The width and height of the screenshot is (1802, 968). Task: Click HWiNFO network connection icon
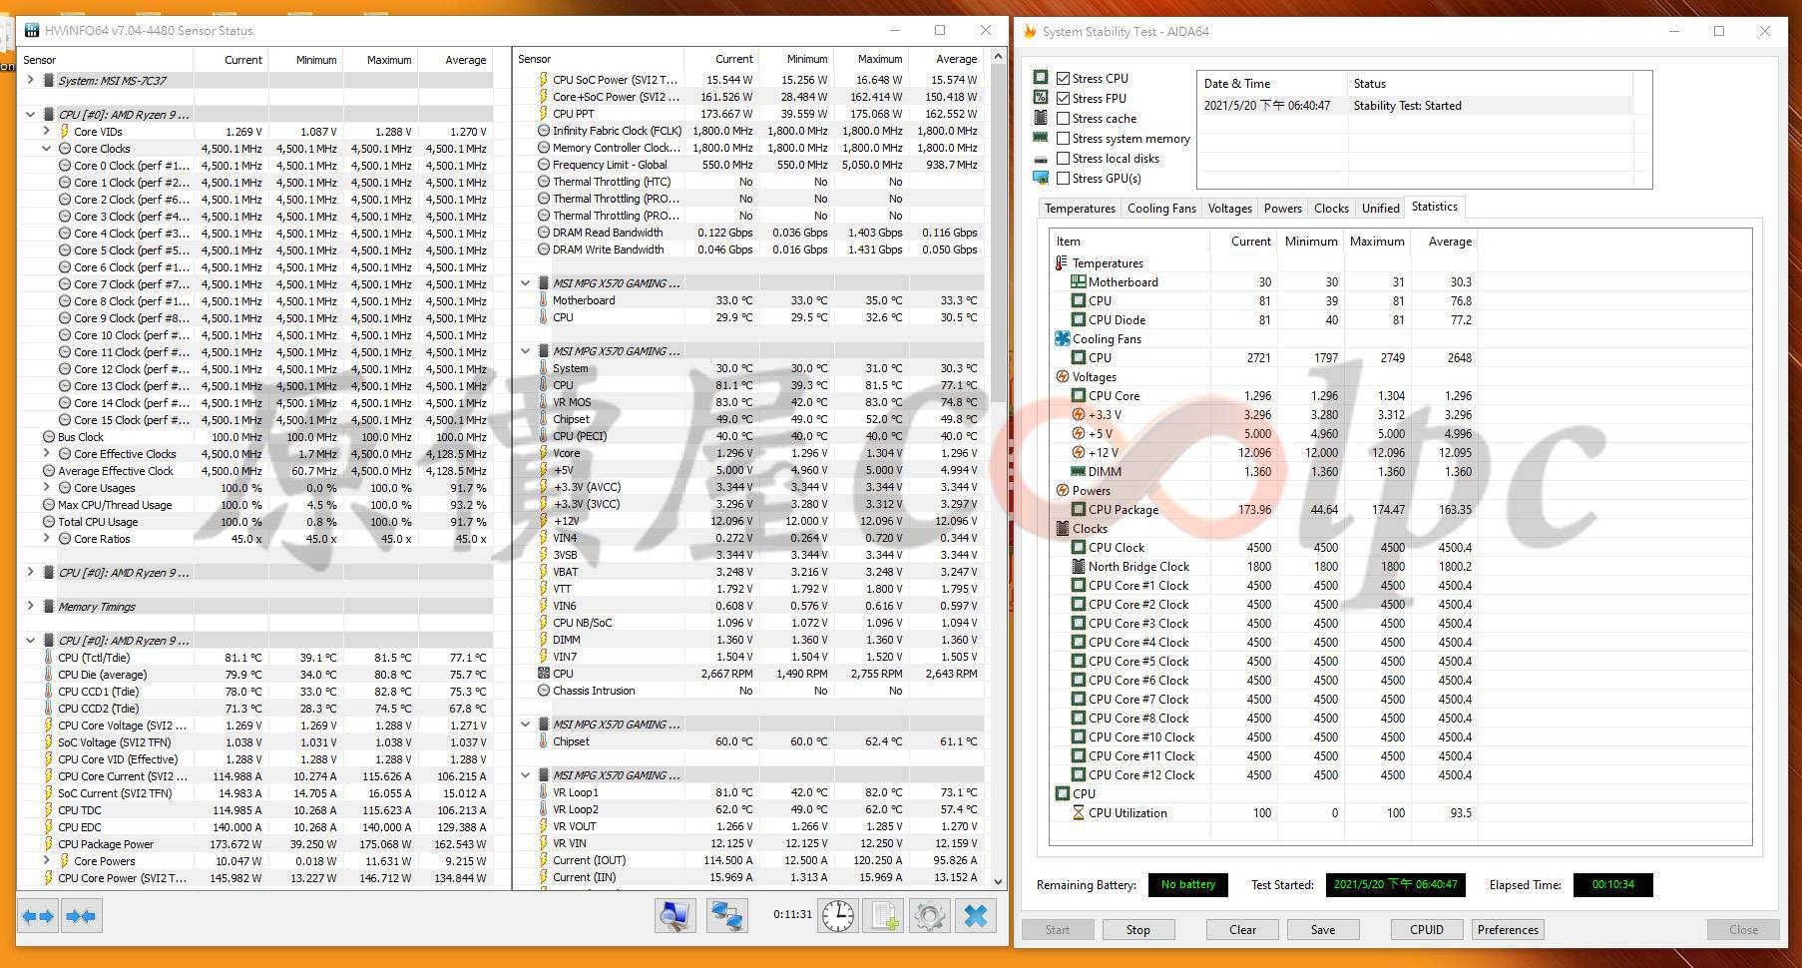(x=727, y=916)
